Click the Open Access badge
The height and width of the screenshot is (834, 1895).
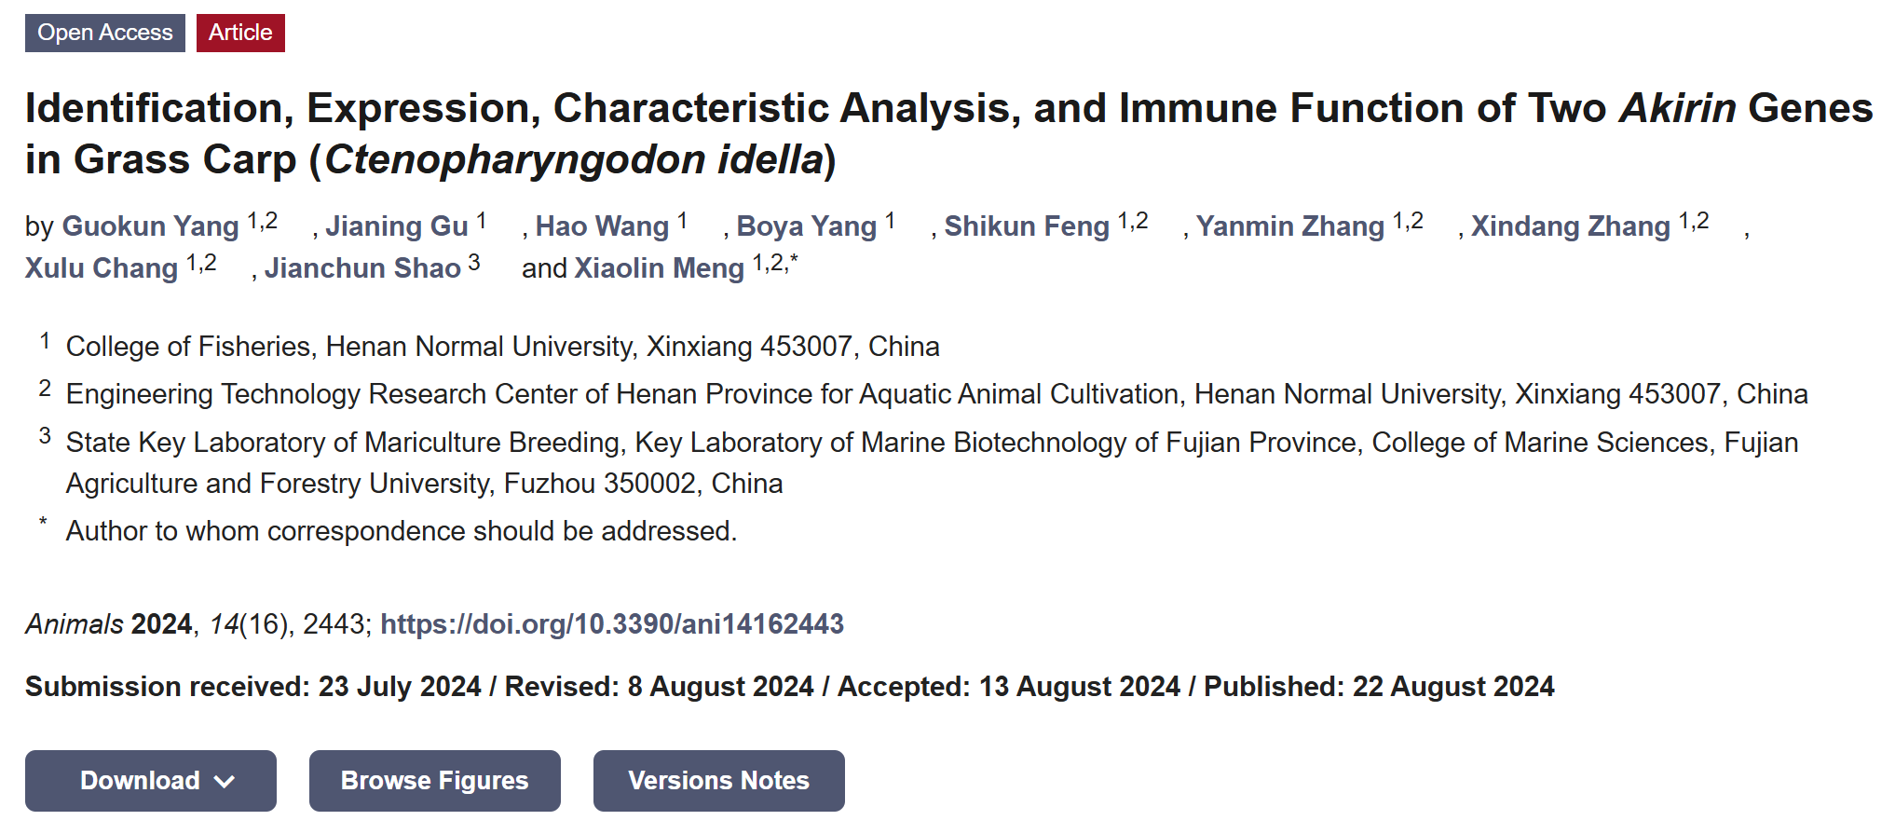[104, 33]
